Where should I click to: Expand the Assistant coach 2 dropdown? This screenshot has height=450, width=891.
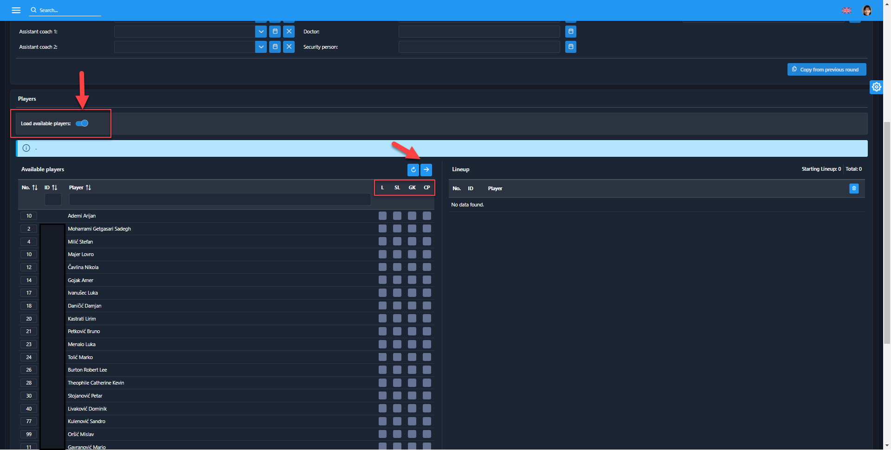coord(261,47)
